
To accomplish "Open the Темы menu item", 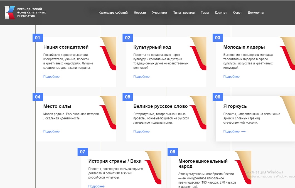I will (x=205, y=12).
